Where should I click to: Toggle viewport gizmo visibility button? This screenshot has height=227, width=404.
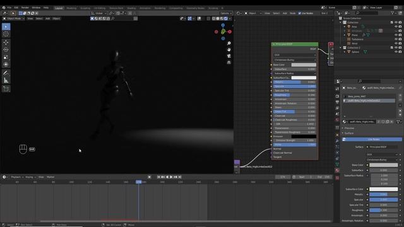tap(190, 18)
